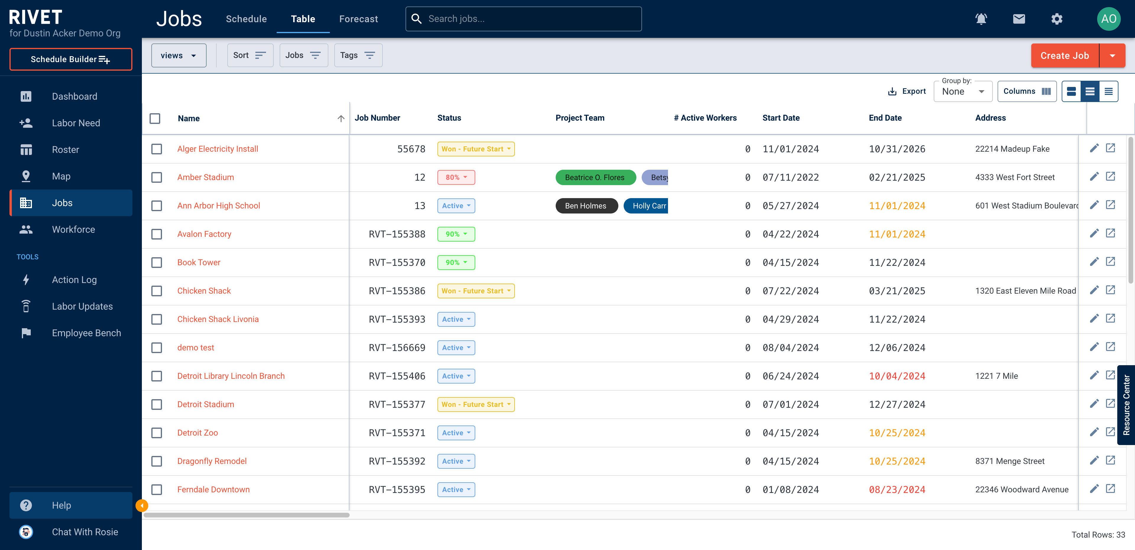1135x550 pixels.
Task: Click the Create Job button
Action: click(1064, 56)
